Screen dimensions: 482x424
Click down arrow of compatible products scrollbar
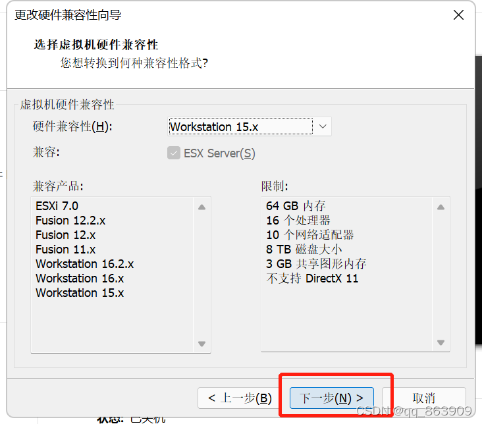click(x=201, y=344)
